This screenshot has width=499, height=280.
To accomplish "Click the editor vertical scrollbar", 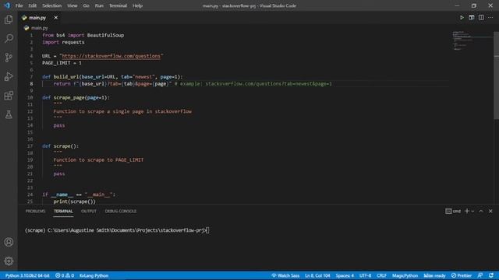I will 496,75.
